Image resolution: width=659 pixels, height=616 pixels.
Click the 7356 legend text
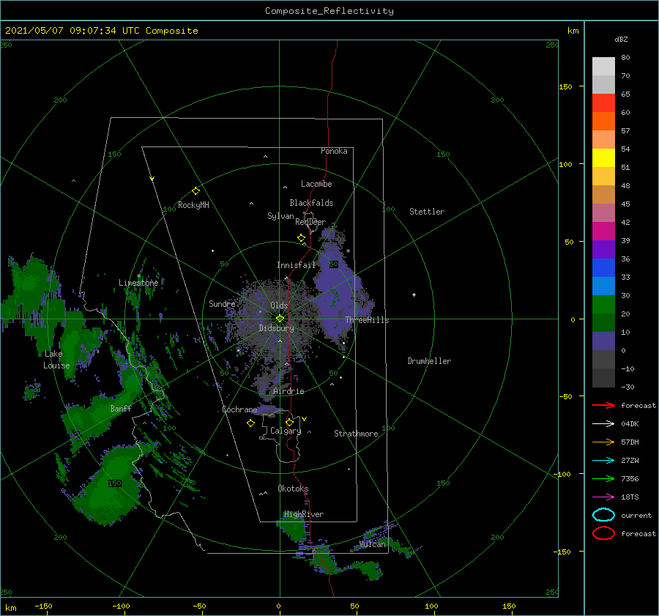630,478
